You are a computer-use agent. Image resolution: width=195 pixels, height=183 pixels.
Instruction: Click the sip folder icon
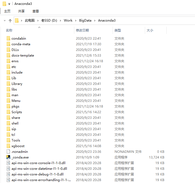pos(8,129)
